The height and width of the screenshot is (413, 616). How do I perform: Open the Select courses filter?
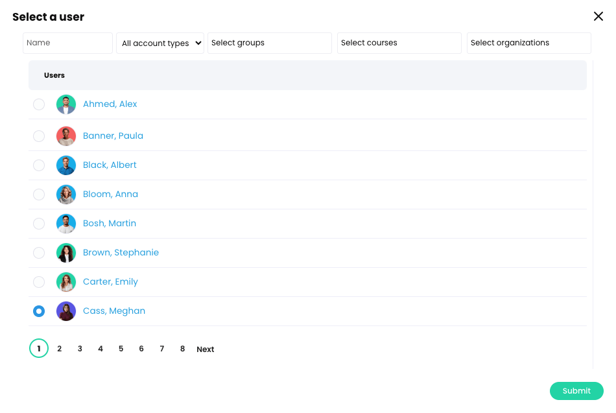click(399, 43)
